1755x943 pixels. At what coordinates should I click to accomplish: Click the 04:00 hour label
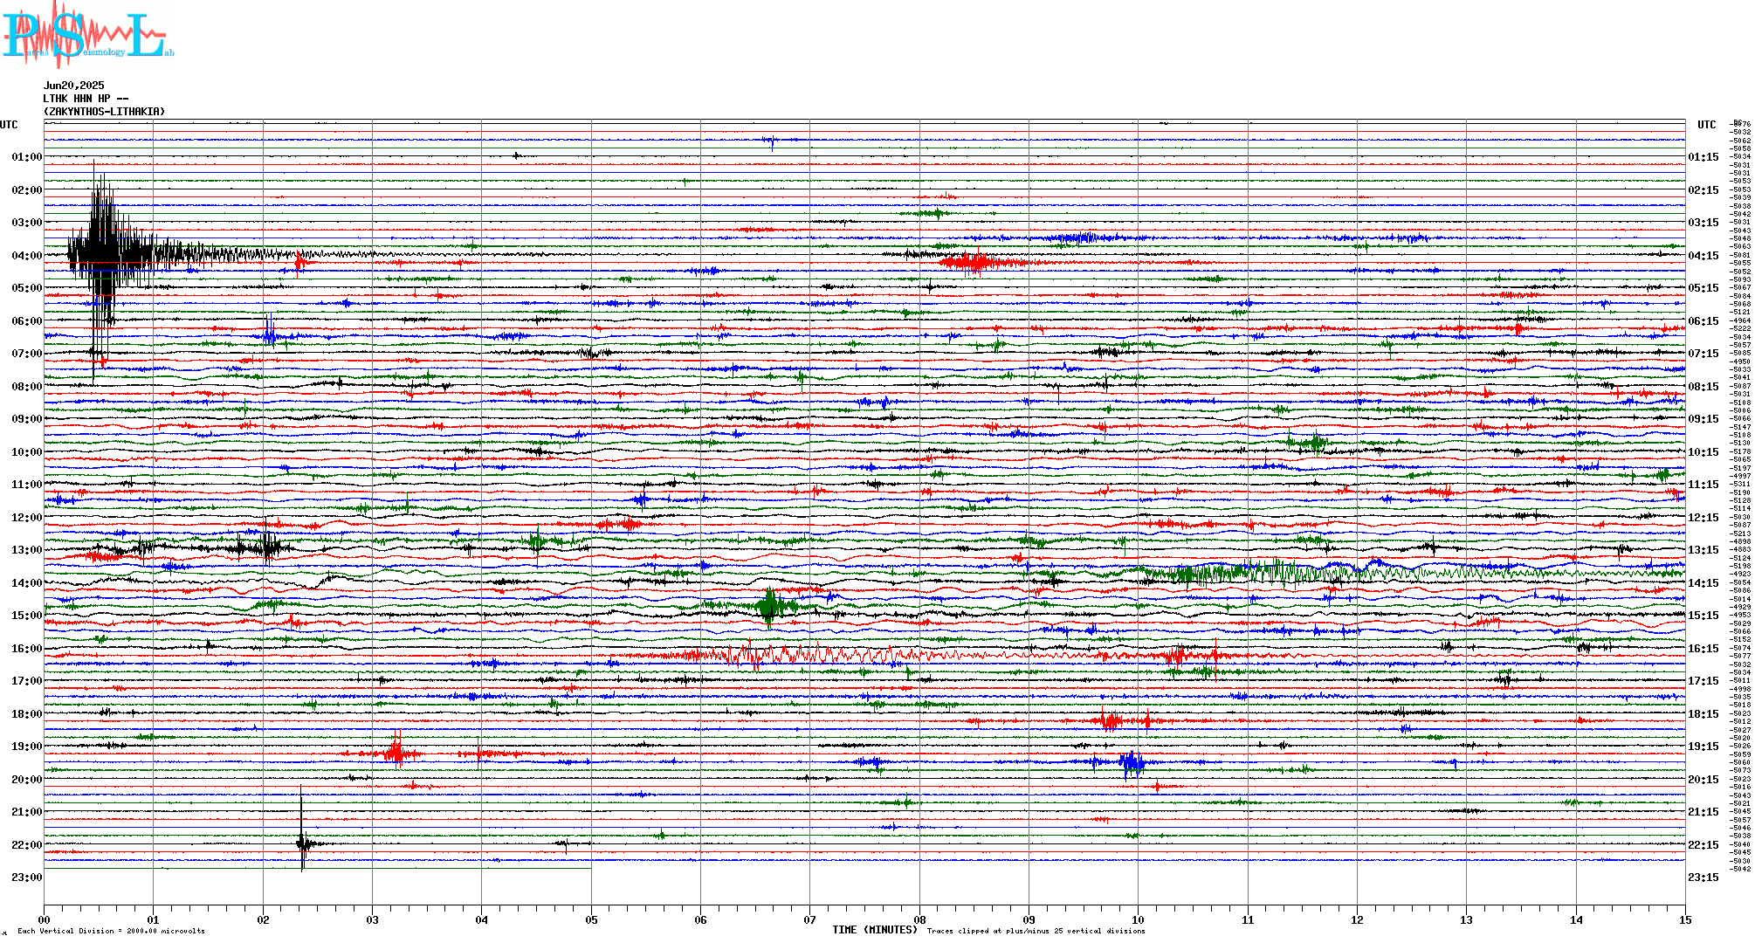click(27, 256)
